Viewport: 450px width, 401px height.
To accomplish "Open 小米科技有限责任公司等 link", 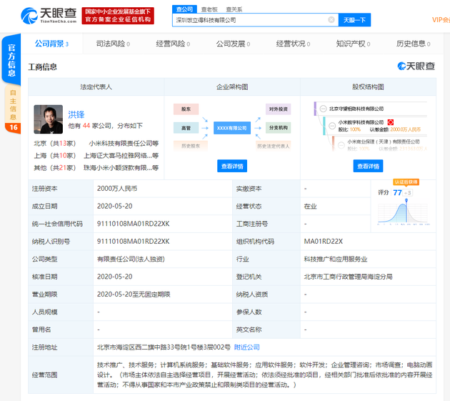I will pyautogui.click(x=124, y=144).
